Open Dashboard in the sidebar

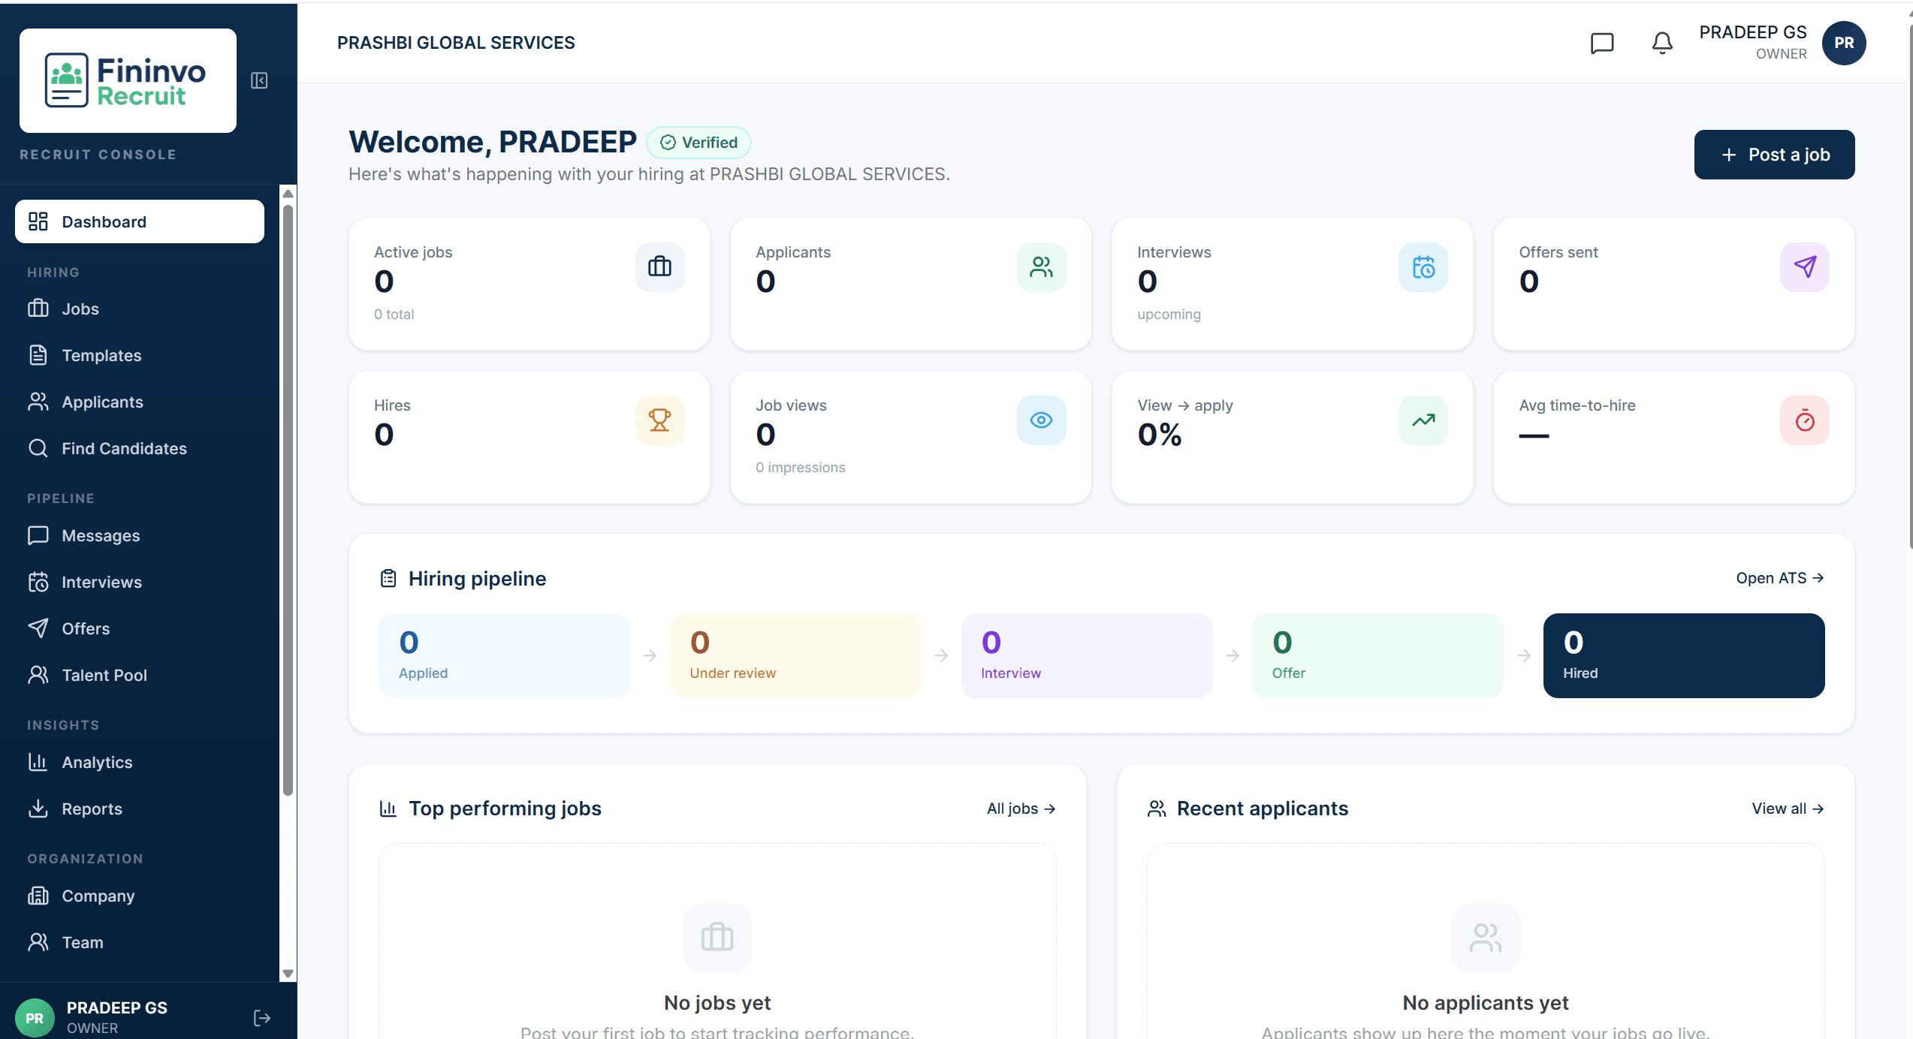point(140,221)
